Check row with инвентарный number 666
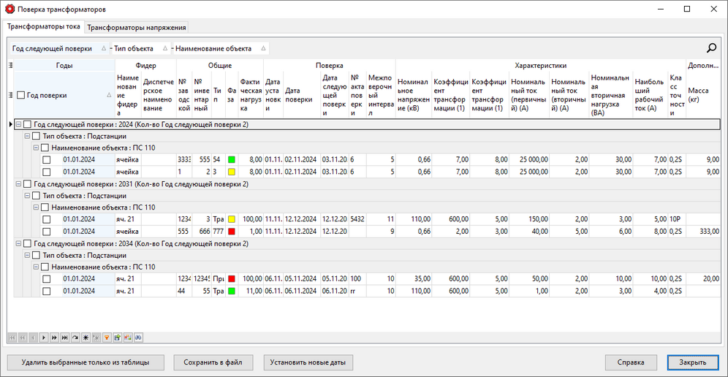 tap(47, 231)
